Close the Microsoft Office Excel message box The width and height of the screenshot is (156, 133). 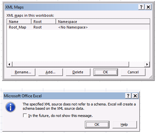pyautogui.click(x=135, y=96)
